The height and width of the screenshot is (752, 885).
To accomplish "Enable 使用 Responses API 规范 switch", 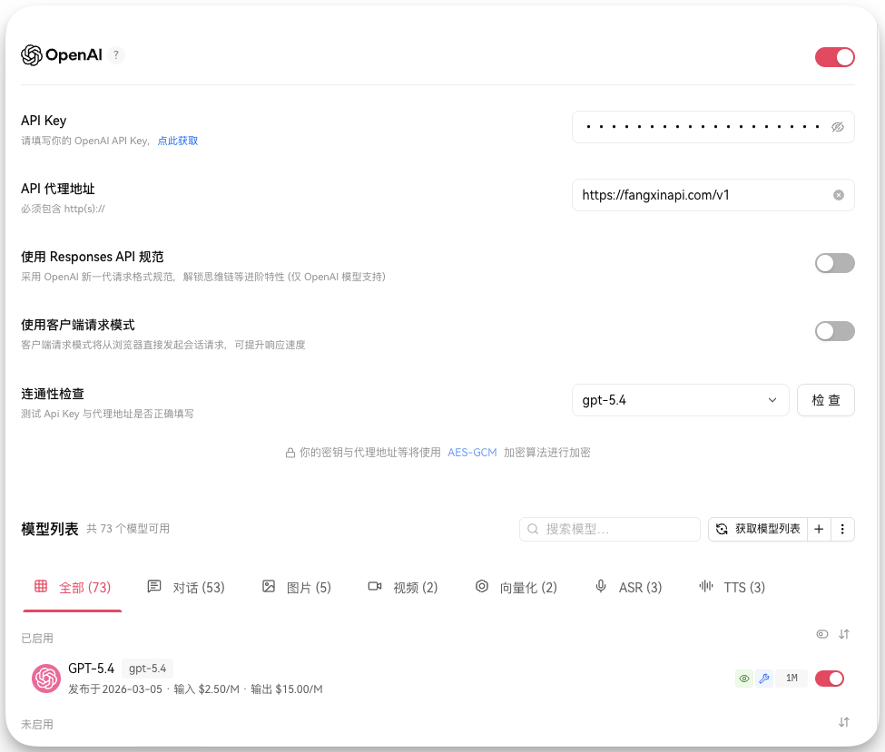I will [835, 263].
